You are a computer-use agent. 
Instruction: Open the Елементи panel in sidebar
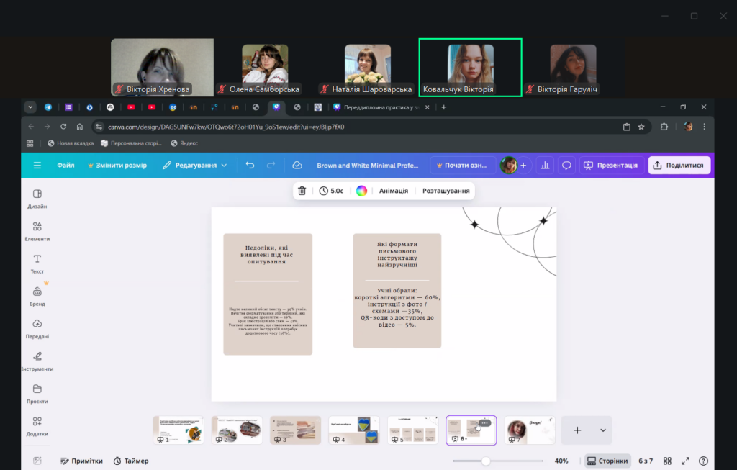(37, 230)
